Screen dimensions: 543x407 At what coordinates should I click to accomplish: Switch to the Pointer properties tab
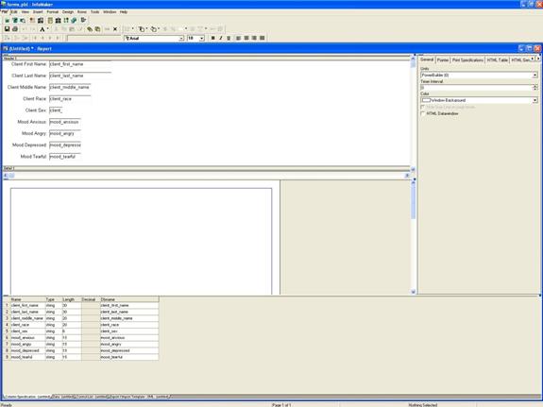click(443, 60)
